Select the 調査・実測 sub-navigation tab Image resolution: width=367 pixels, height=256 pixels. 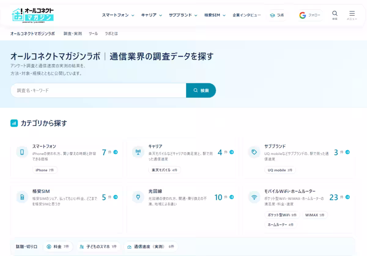coord(73,34)
